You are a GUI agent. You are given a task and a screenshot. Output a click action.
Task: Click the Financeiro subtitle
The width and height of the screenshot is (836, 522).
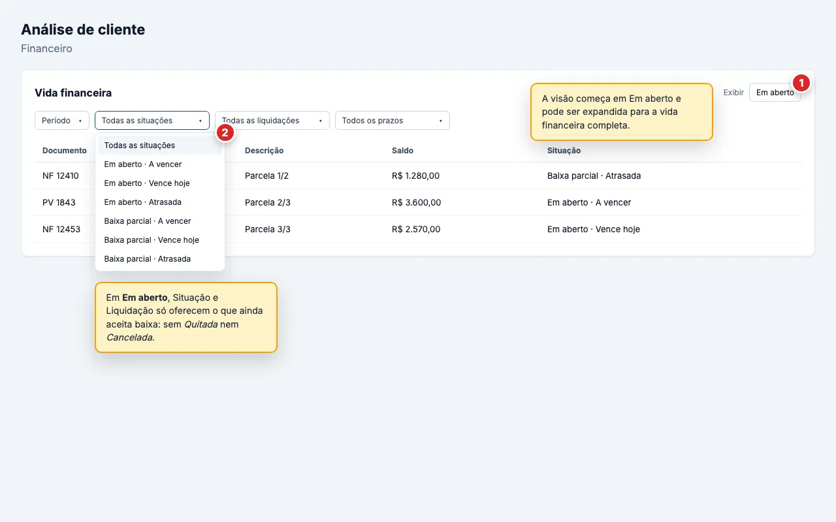(x=46, y=49)
